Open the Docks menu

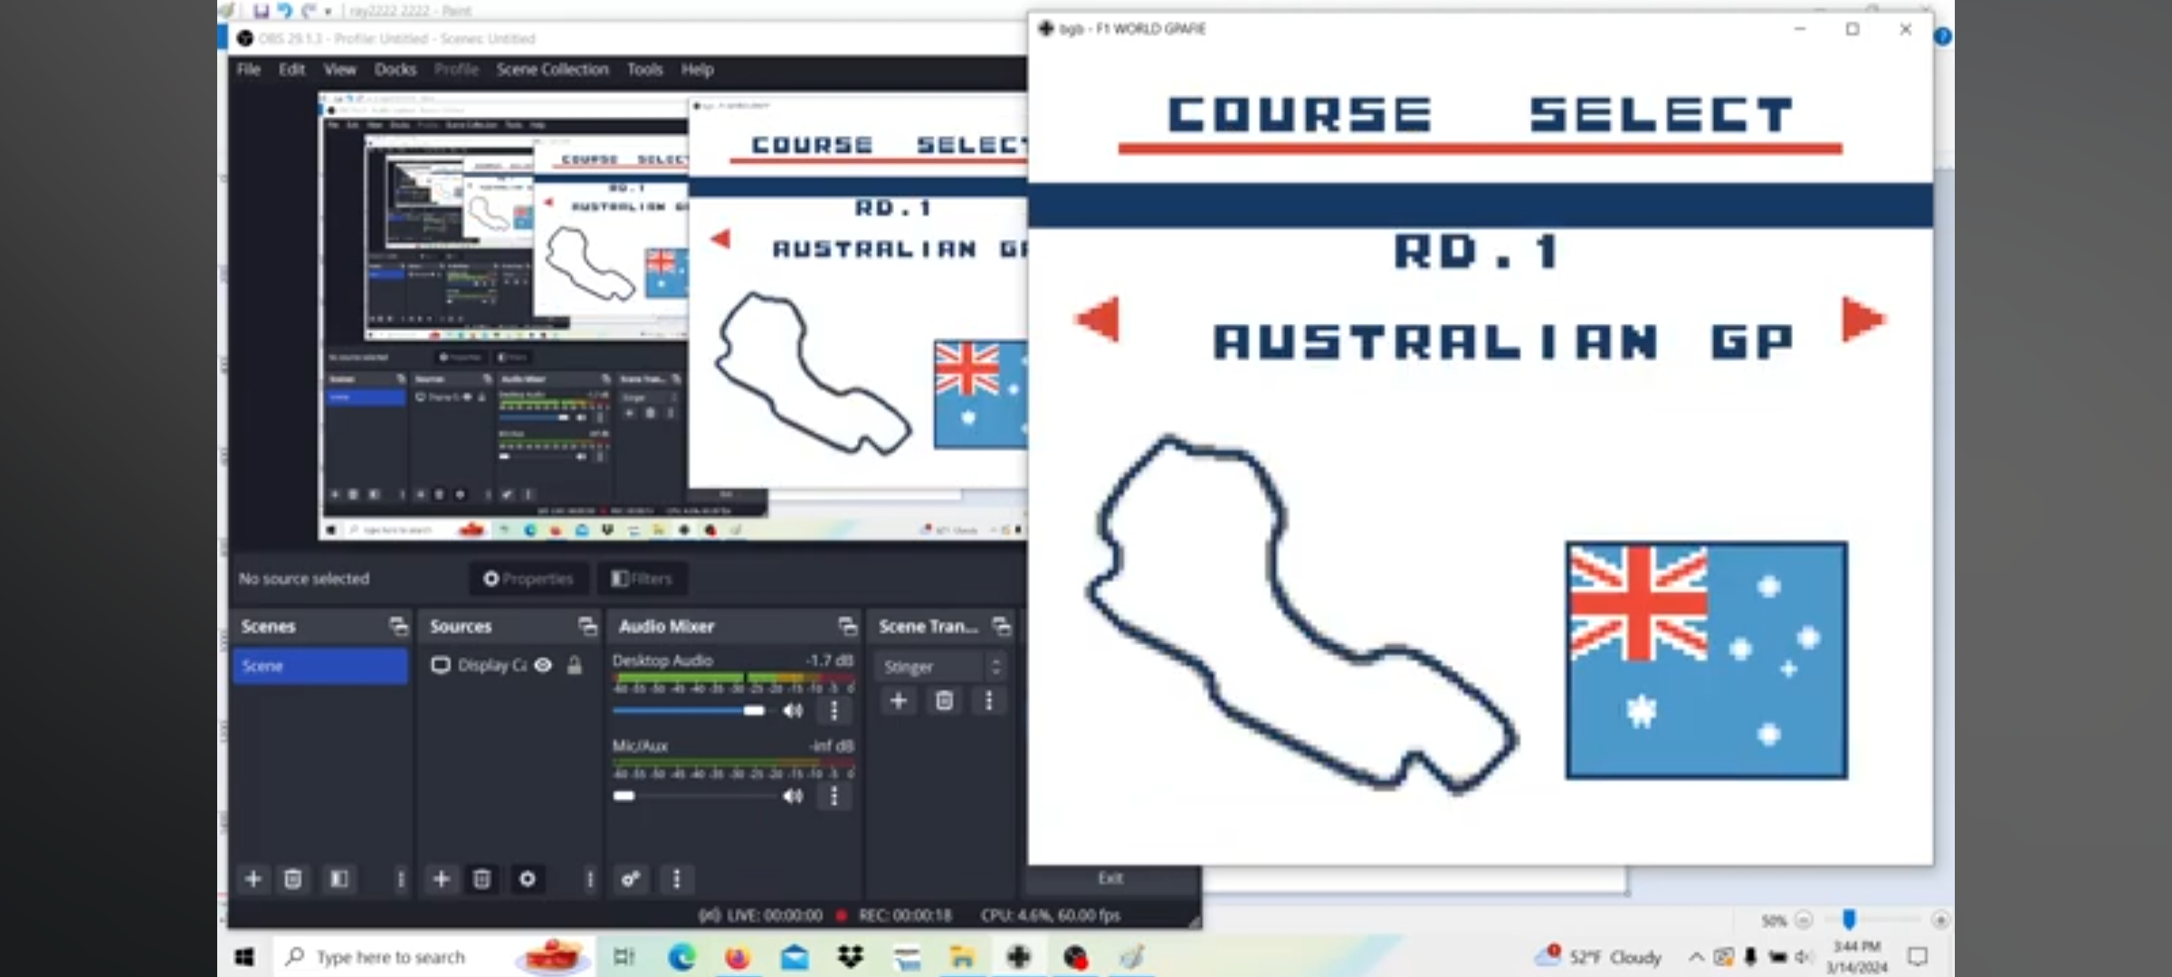[395, 70]
